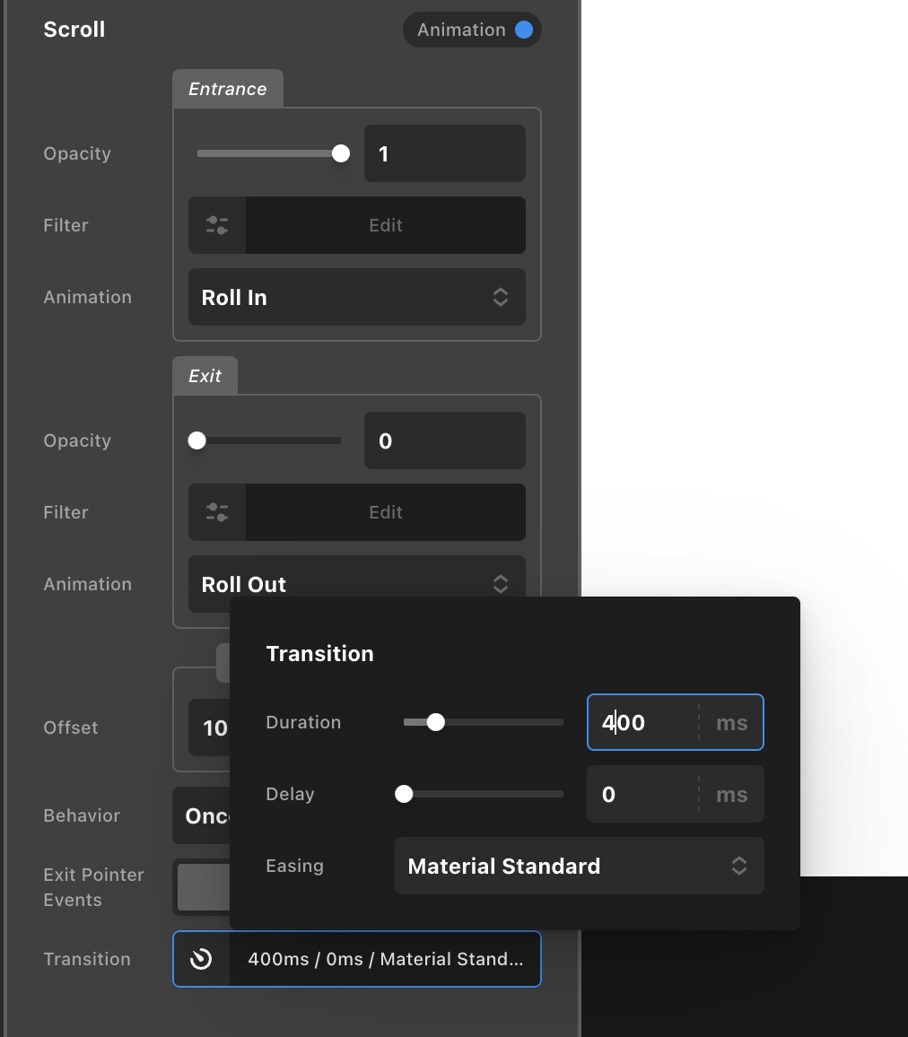
Task: Click the Delay value input field
Action: 642,794
